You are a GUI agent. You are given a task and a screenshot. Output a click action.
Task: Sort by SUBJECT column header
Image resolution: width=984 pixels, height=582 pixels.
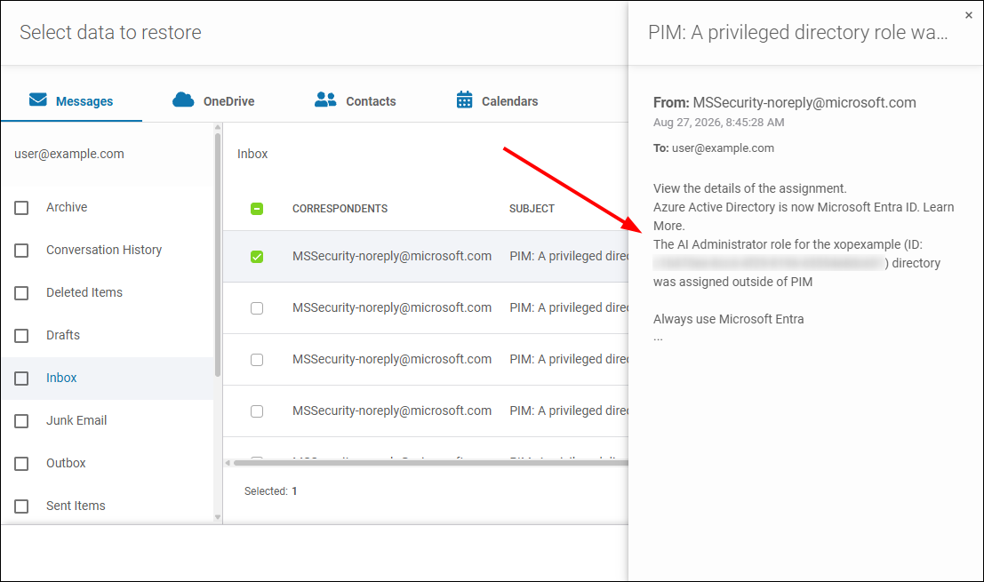(x=532, y=208)
